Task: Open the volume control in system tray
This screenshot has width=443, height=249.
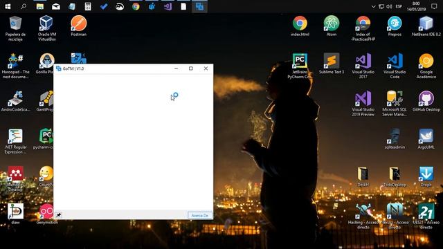Action: 389,6
